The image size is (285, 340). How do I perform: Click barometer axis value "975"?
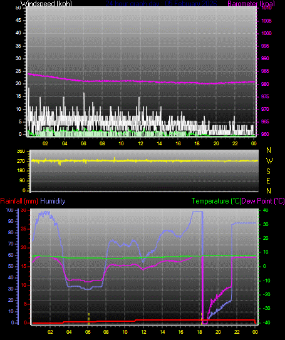click(265, 96)
